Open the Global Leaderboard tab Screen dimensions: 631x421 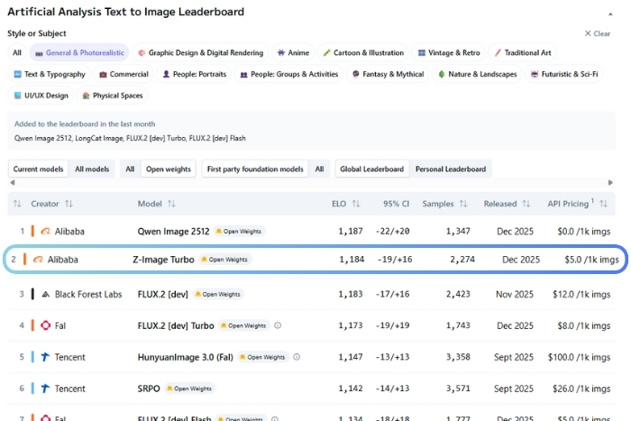371,169
